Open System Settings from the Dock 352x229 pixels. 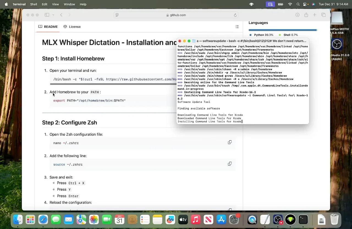click(x=234, y=219)
